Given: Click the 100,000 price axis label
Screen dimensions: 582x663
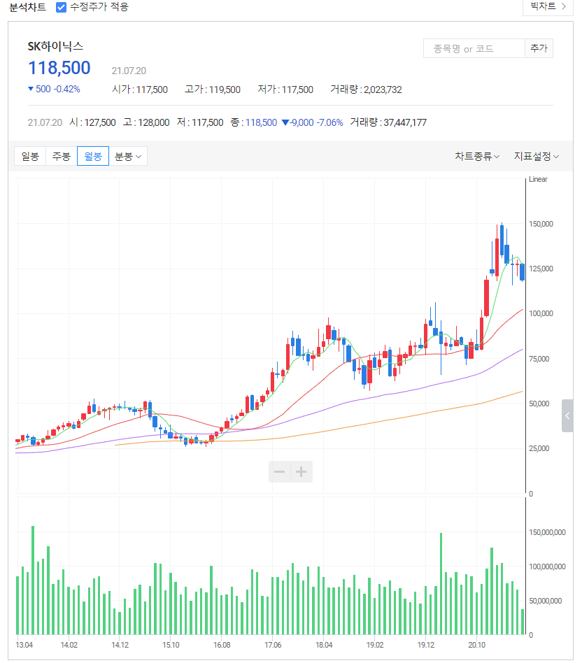Looking at the screenshot, I should tap(541, 314).
